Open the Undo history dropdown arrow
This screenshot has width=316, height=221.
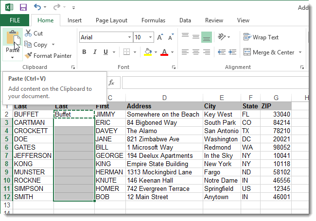tap(45, 7)
